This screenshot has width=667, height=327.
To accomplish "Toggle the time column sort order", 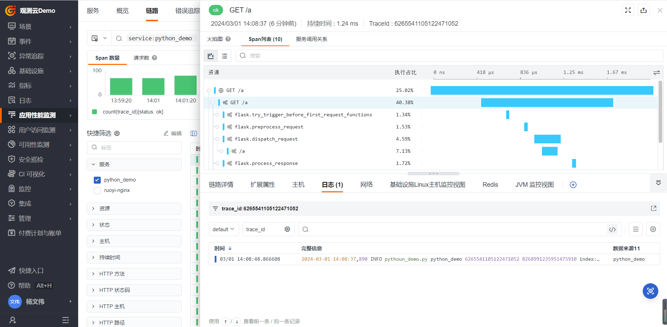I will (230, 249).
